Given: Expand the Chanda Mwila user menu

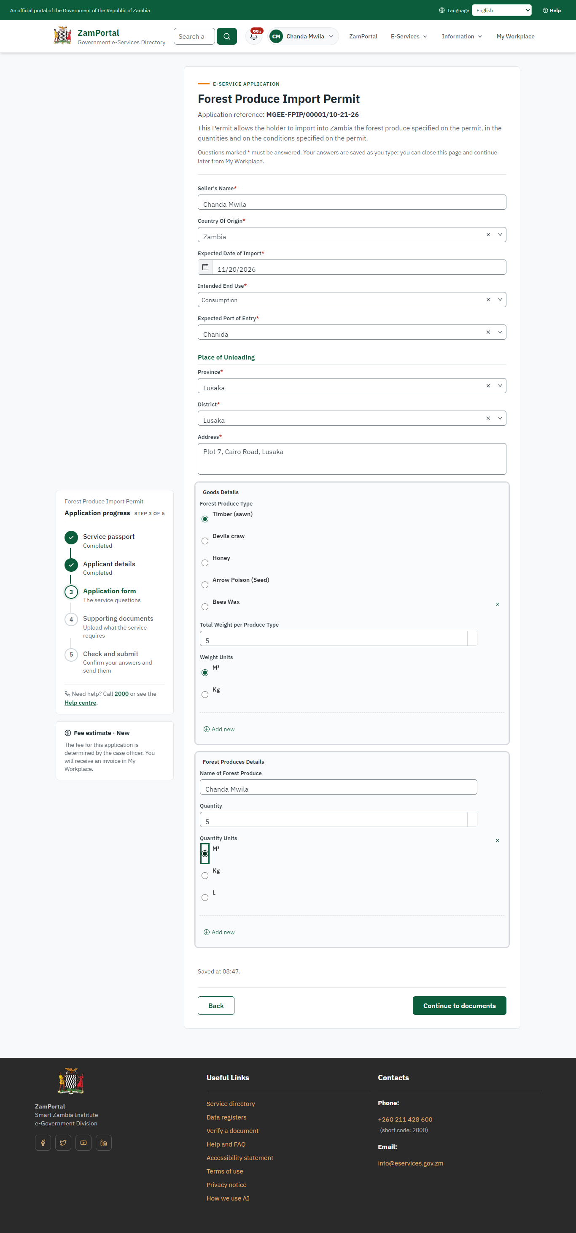Looking at the screenshot, I should coord(303,36).
